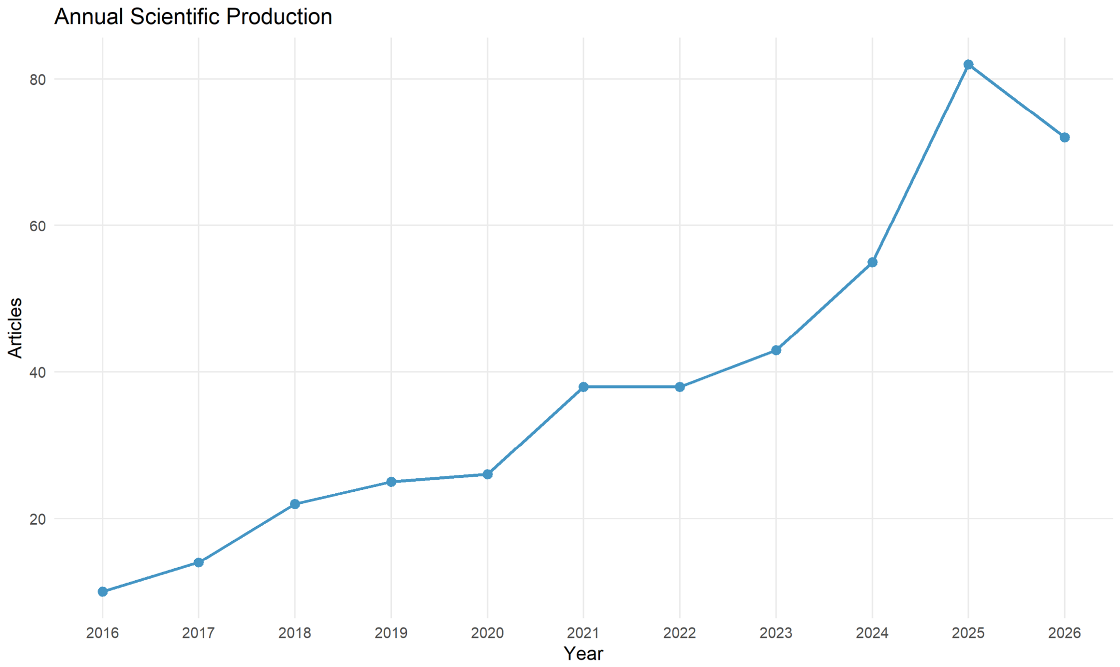
Task: Click the 'Annual Scientific Production' chart title
Action: click(193, 16)
